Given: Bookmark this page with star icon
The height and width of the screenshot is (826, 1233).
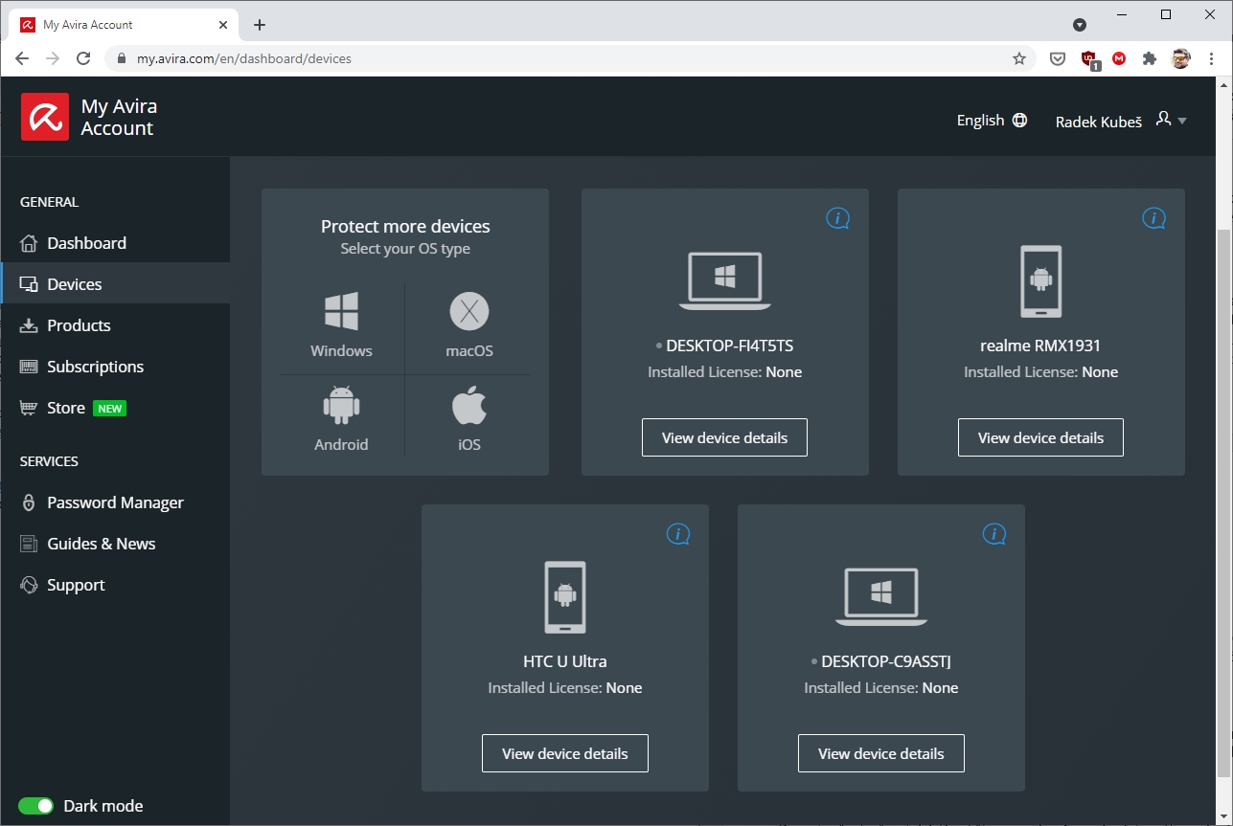Looking at the screenshot, I should click(1019, 58).
